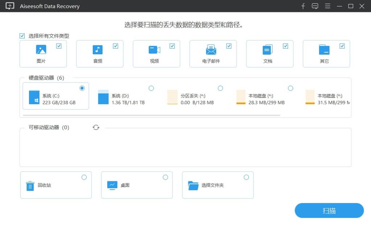Viewport: 371px width, 227px height.
Task: Click the 电子邮件 email envelope icon
Action: coord(211,50)
